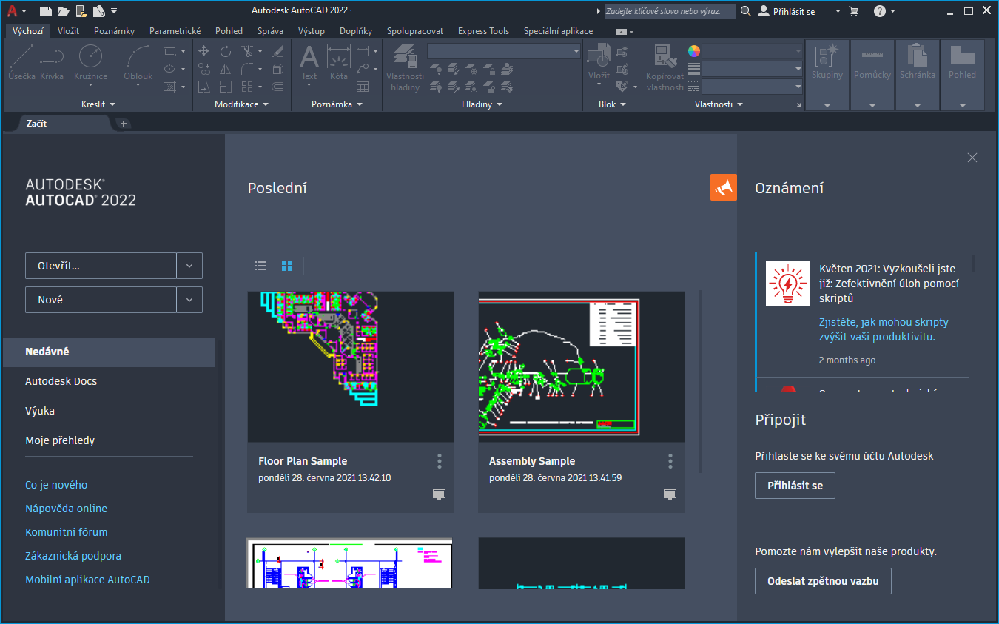Screen dimensions: 999x624
Task: Pick the Erase tool in Modifikace panel
Action: coord(278,51)
